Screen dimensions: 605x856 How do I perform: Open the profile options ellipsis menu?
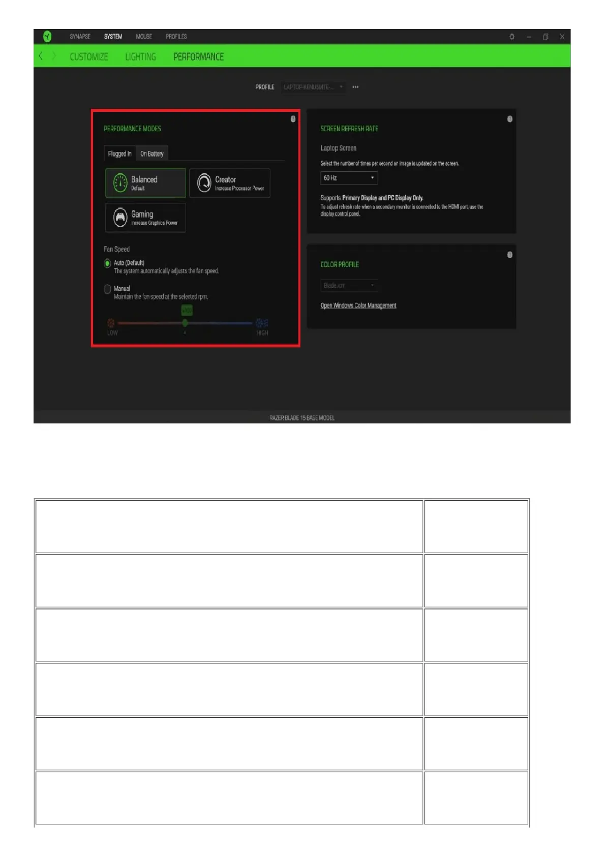(x=355, y=87)
